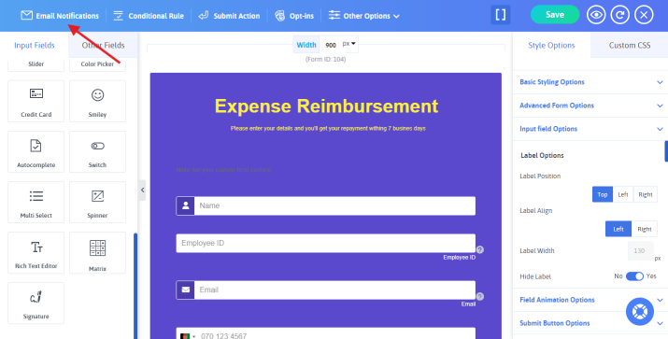Open the Conditional Rule menu
Image resolution: width=668 pixels, height=339 pixels.
pyautogui.click(x=149, y=16)
